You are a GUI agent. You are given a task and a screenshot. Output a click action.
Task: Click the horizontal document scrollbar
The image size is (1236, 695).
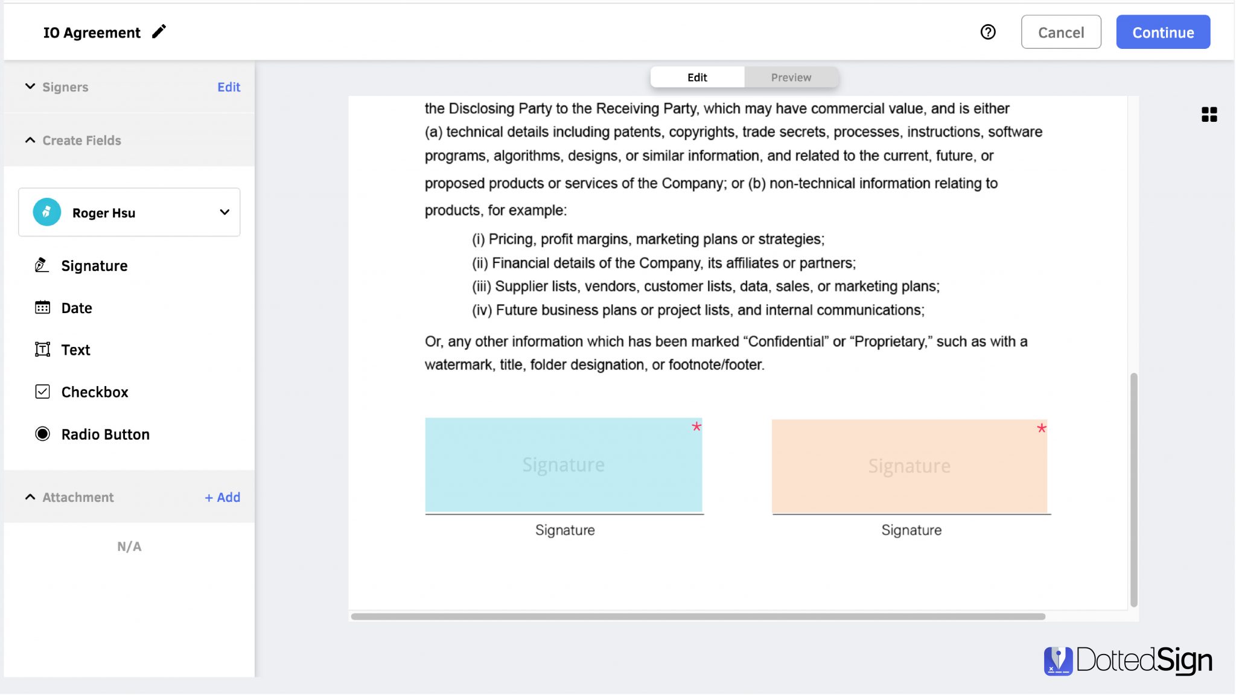[x=700, y=616]
